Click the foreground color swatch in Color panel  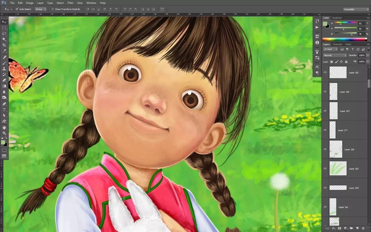325,24
